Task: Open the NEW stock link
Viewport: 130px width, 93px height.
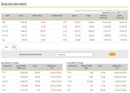Action: point(69,77)
